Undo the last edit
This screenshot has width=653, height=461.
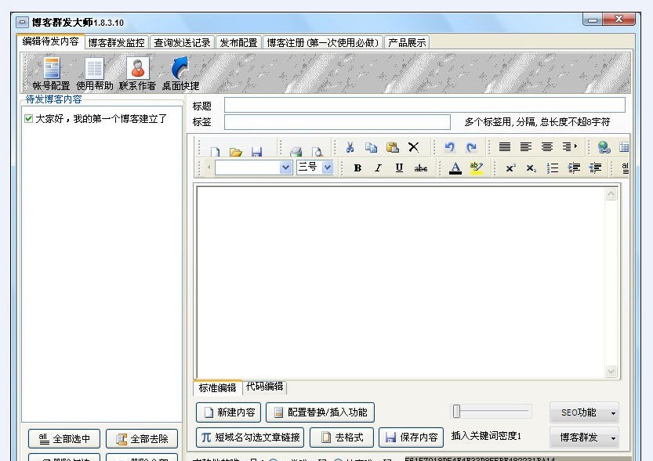(450, 147)
